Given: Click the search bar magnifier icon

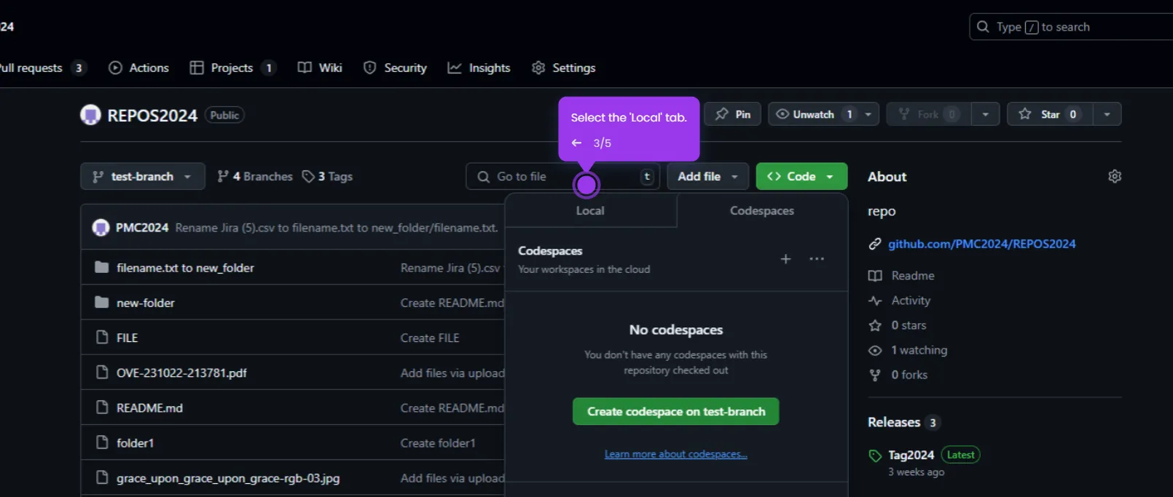Looking at the screenshot, I should coord(983,27).
